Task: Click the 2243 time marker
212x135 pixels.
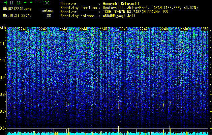Action: point(63,29)
